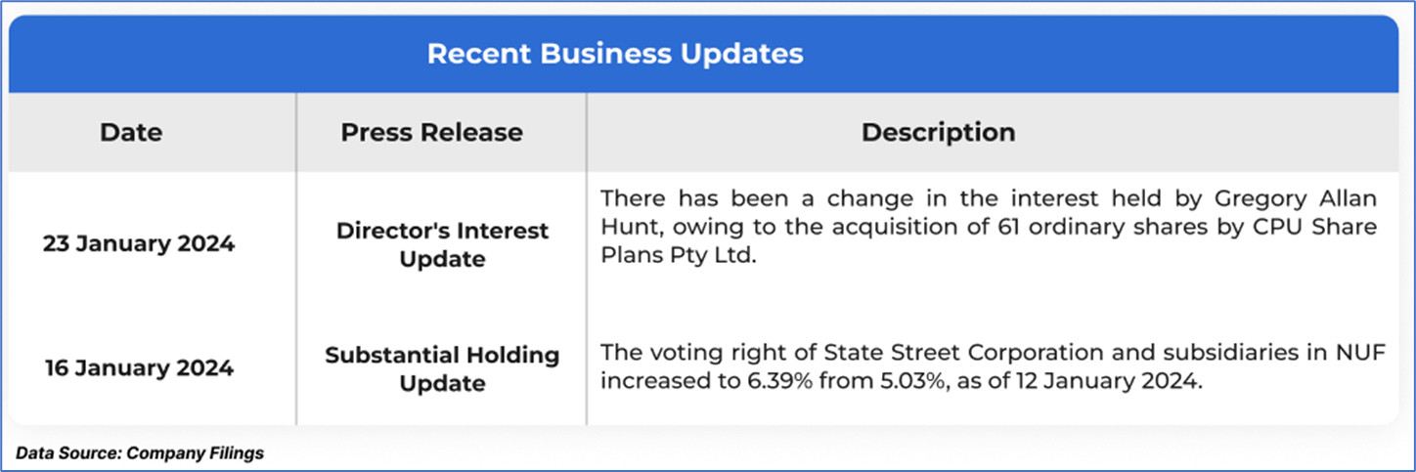Click the 23 January 2024 date cell
This screenshot has height=472, width=1416.
(x=139, y=244)
